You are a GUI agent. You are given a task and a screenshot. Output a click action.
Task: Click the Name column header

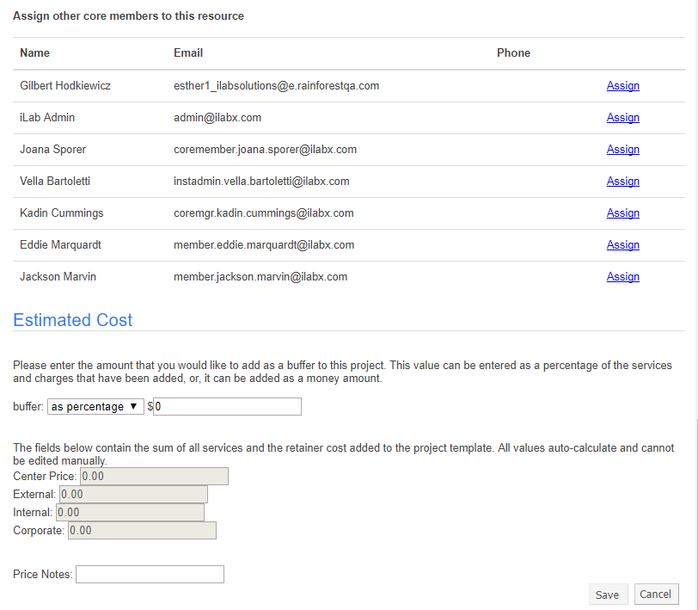pos(35,53)
